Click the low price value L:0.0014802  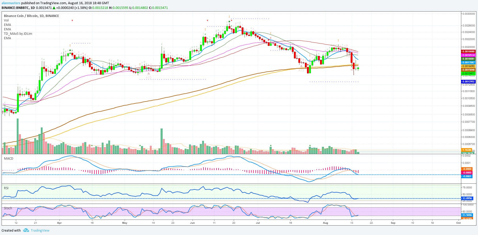(x=139, y=8)
